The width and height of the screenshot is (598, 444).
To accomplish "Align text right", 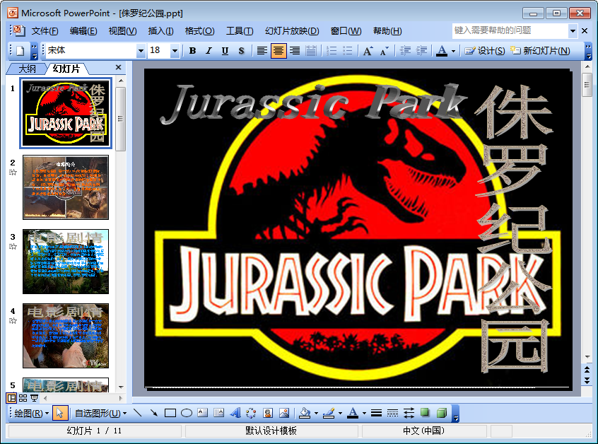I will (295, 51).
